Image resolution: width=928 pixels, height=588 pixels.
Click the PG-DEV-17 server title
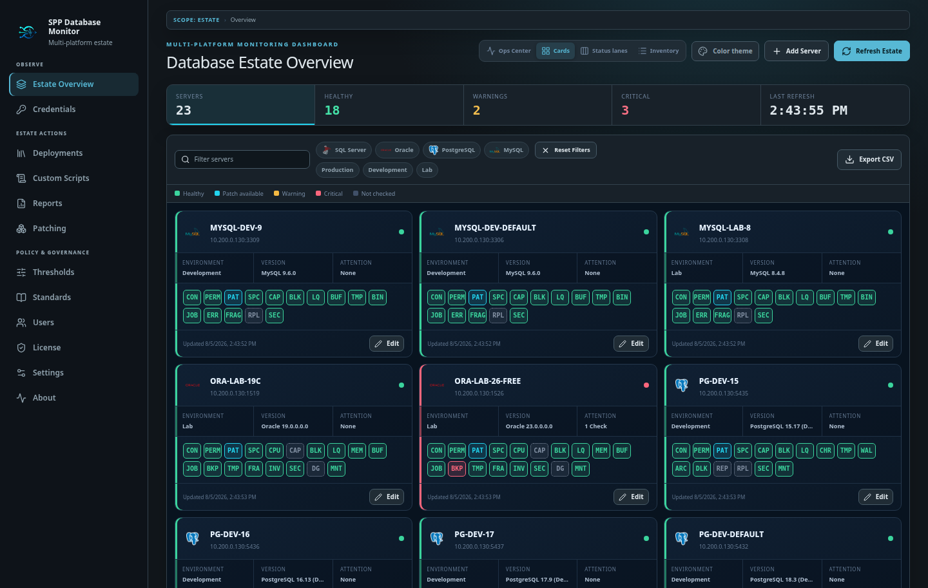474,535
